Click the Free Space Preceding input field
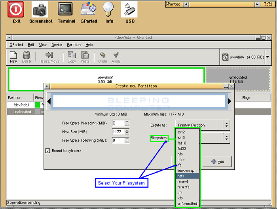The image size is (277, 209). [x=118, y=123]
